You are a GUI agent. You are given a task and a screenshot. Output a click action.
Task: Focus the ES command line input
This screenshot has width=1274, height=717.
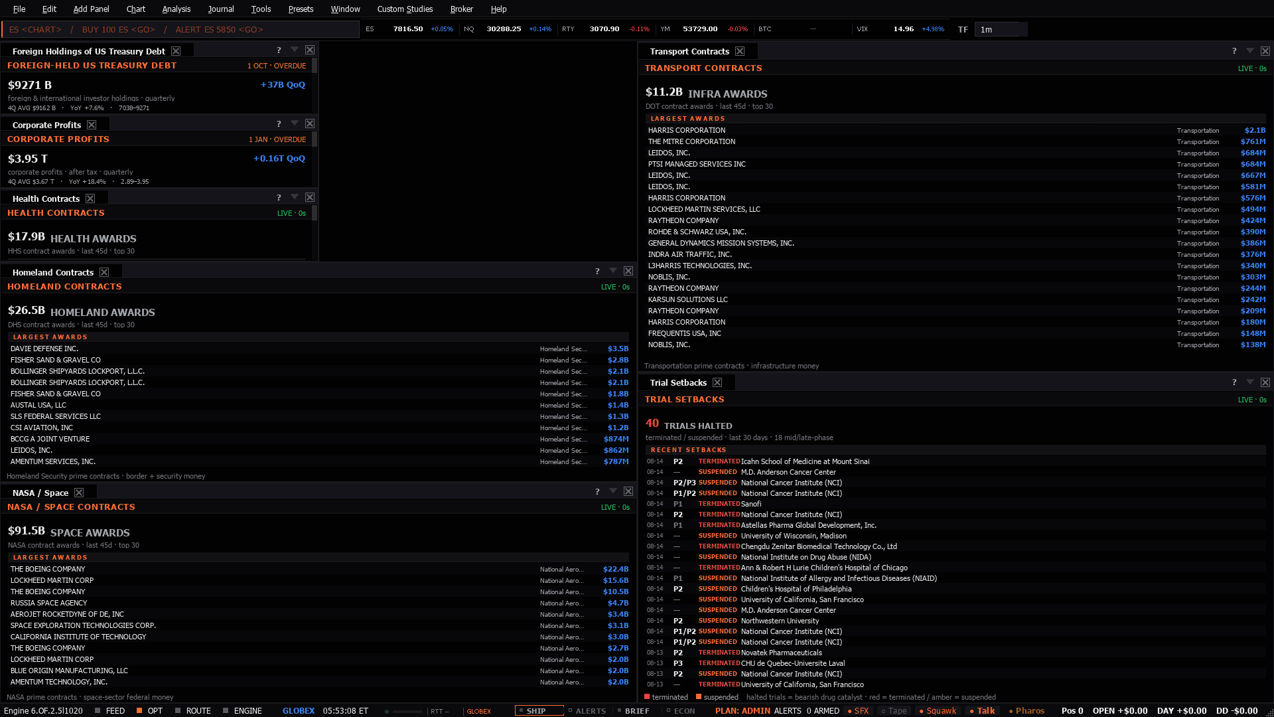tap(180, 29)
